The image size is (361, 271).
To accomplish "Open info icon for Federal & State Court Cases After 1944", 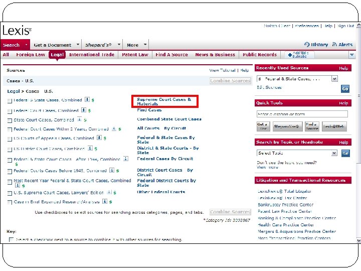I will 126,159.
